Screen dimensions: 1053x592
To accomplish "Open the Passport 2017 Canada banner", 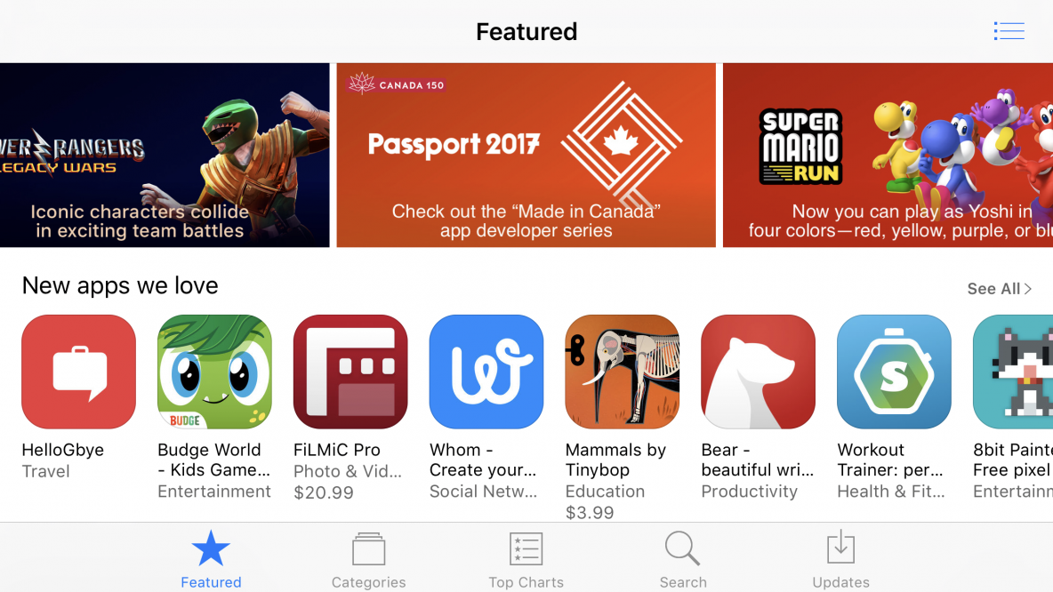I will 526,155.
